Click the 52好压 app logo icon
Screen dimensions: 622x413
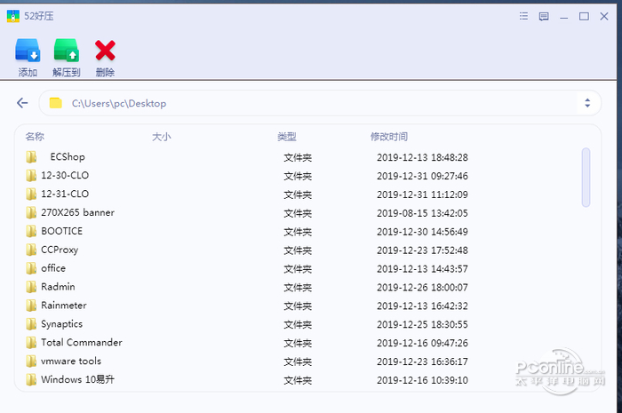pos(13,16)
